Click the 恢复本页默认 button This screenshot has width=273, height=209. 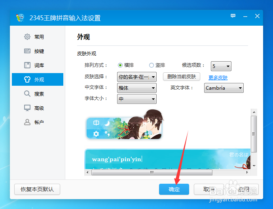click(37, 189)
